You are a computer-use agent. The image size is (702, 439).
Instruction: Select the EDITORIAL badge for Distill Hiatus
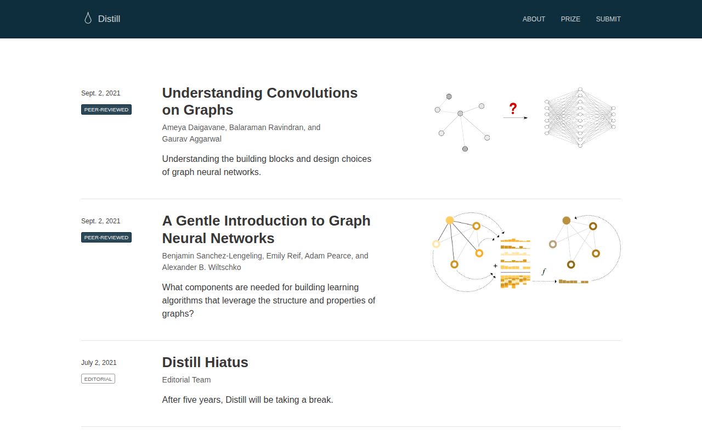coord(98,379)
